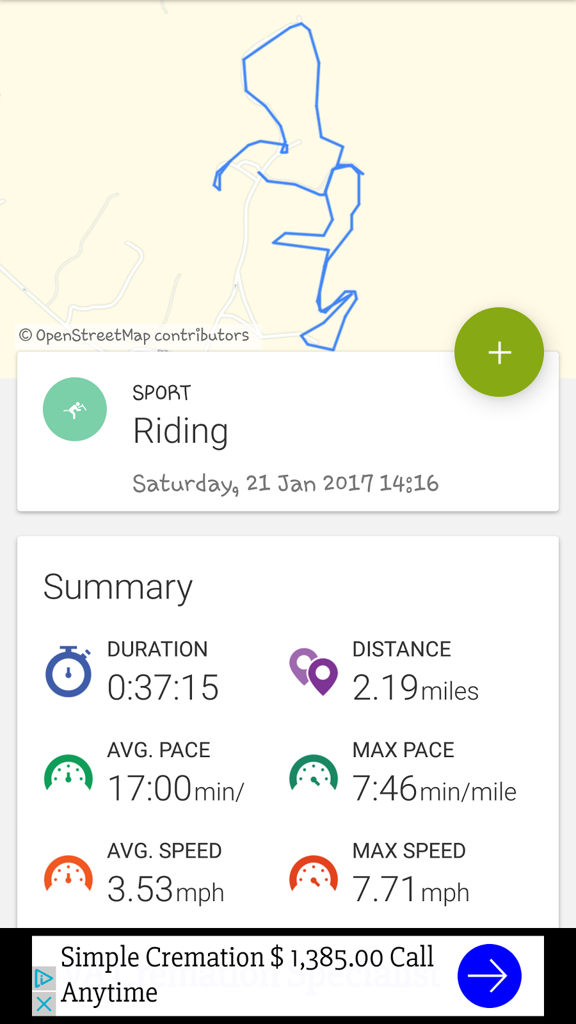Tap the Summary section heading

coord(118,587)
